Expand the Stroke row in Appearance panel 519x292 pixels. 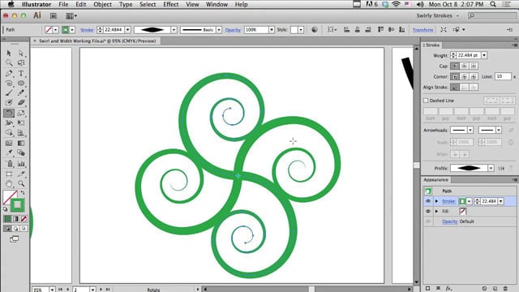point(436,201)
